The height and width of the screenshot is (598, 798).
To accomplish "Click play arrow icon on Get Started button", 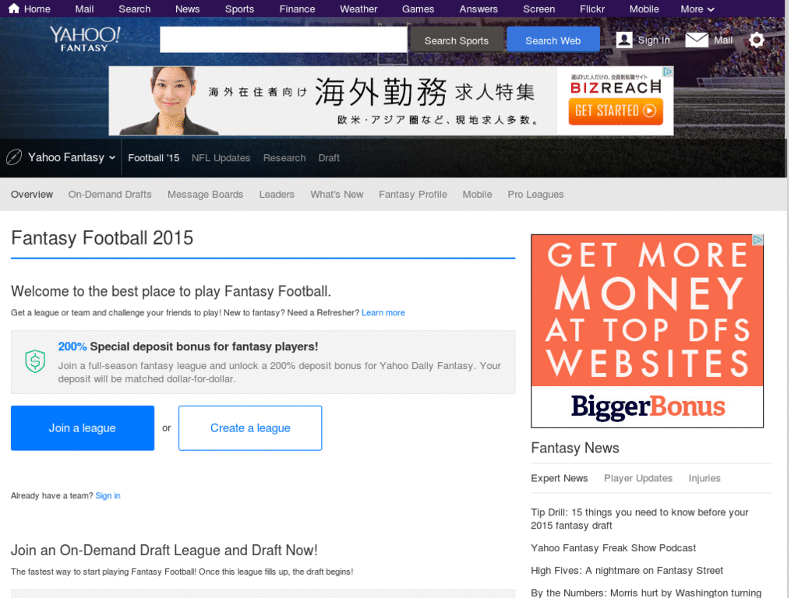I will (649, 111).
